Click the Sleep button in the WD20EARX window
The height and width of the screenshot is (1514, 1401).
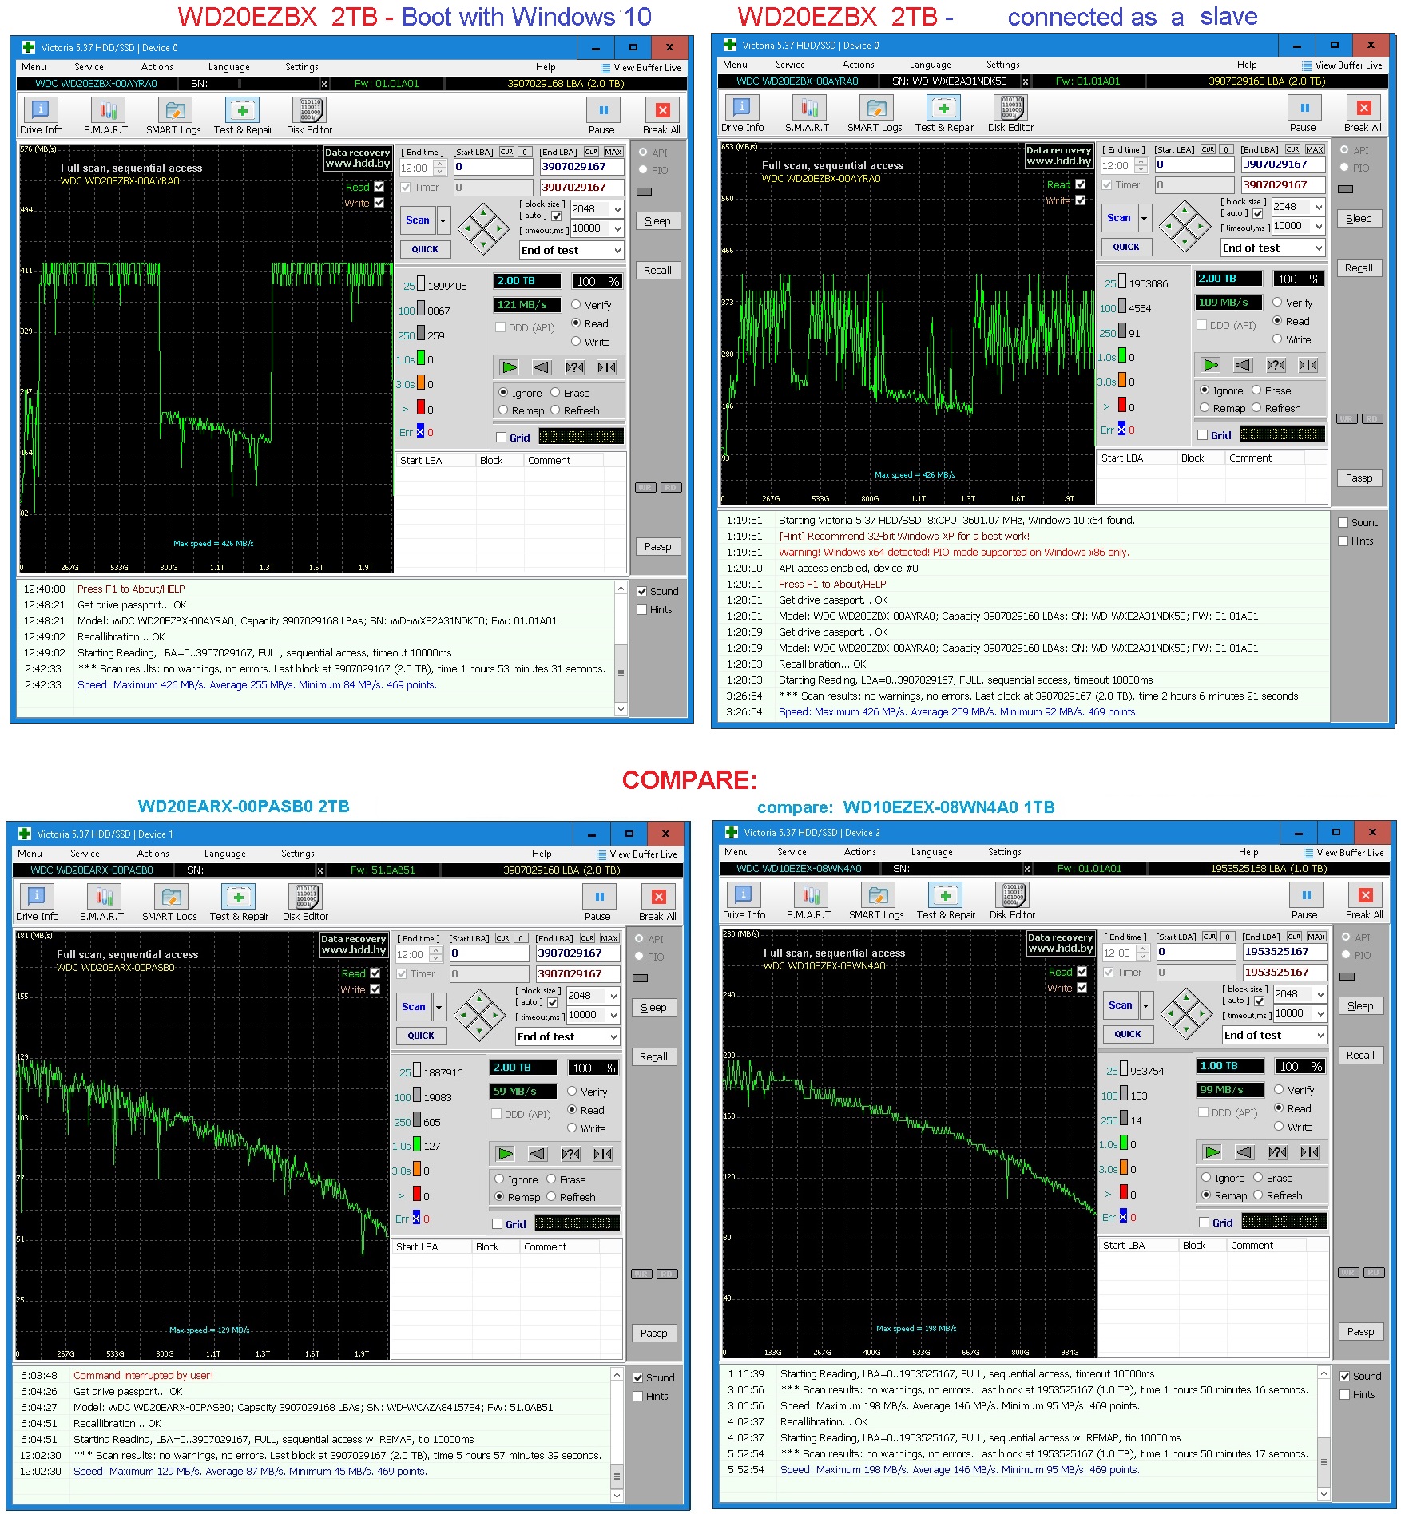point(653,1008)
